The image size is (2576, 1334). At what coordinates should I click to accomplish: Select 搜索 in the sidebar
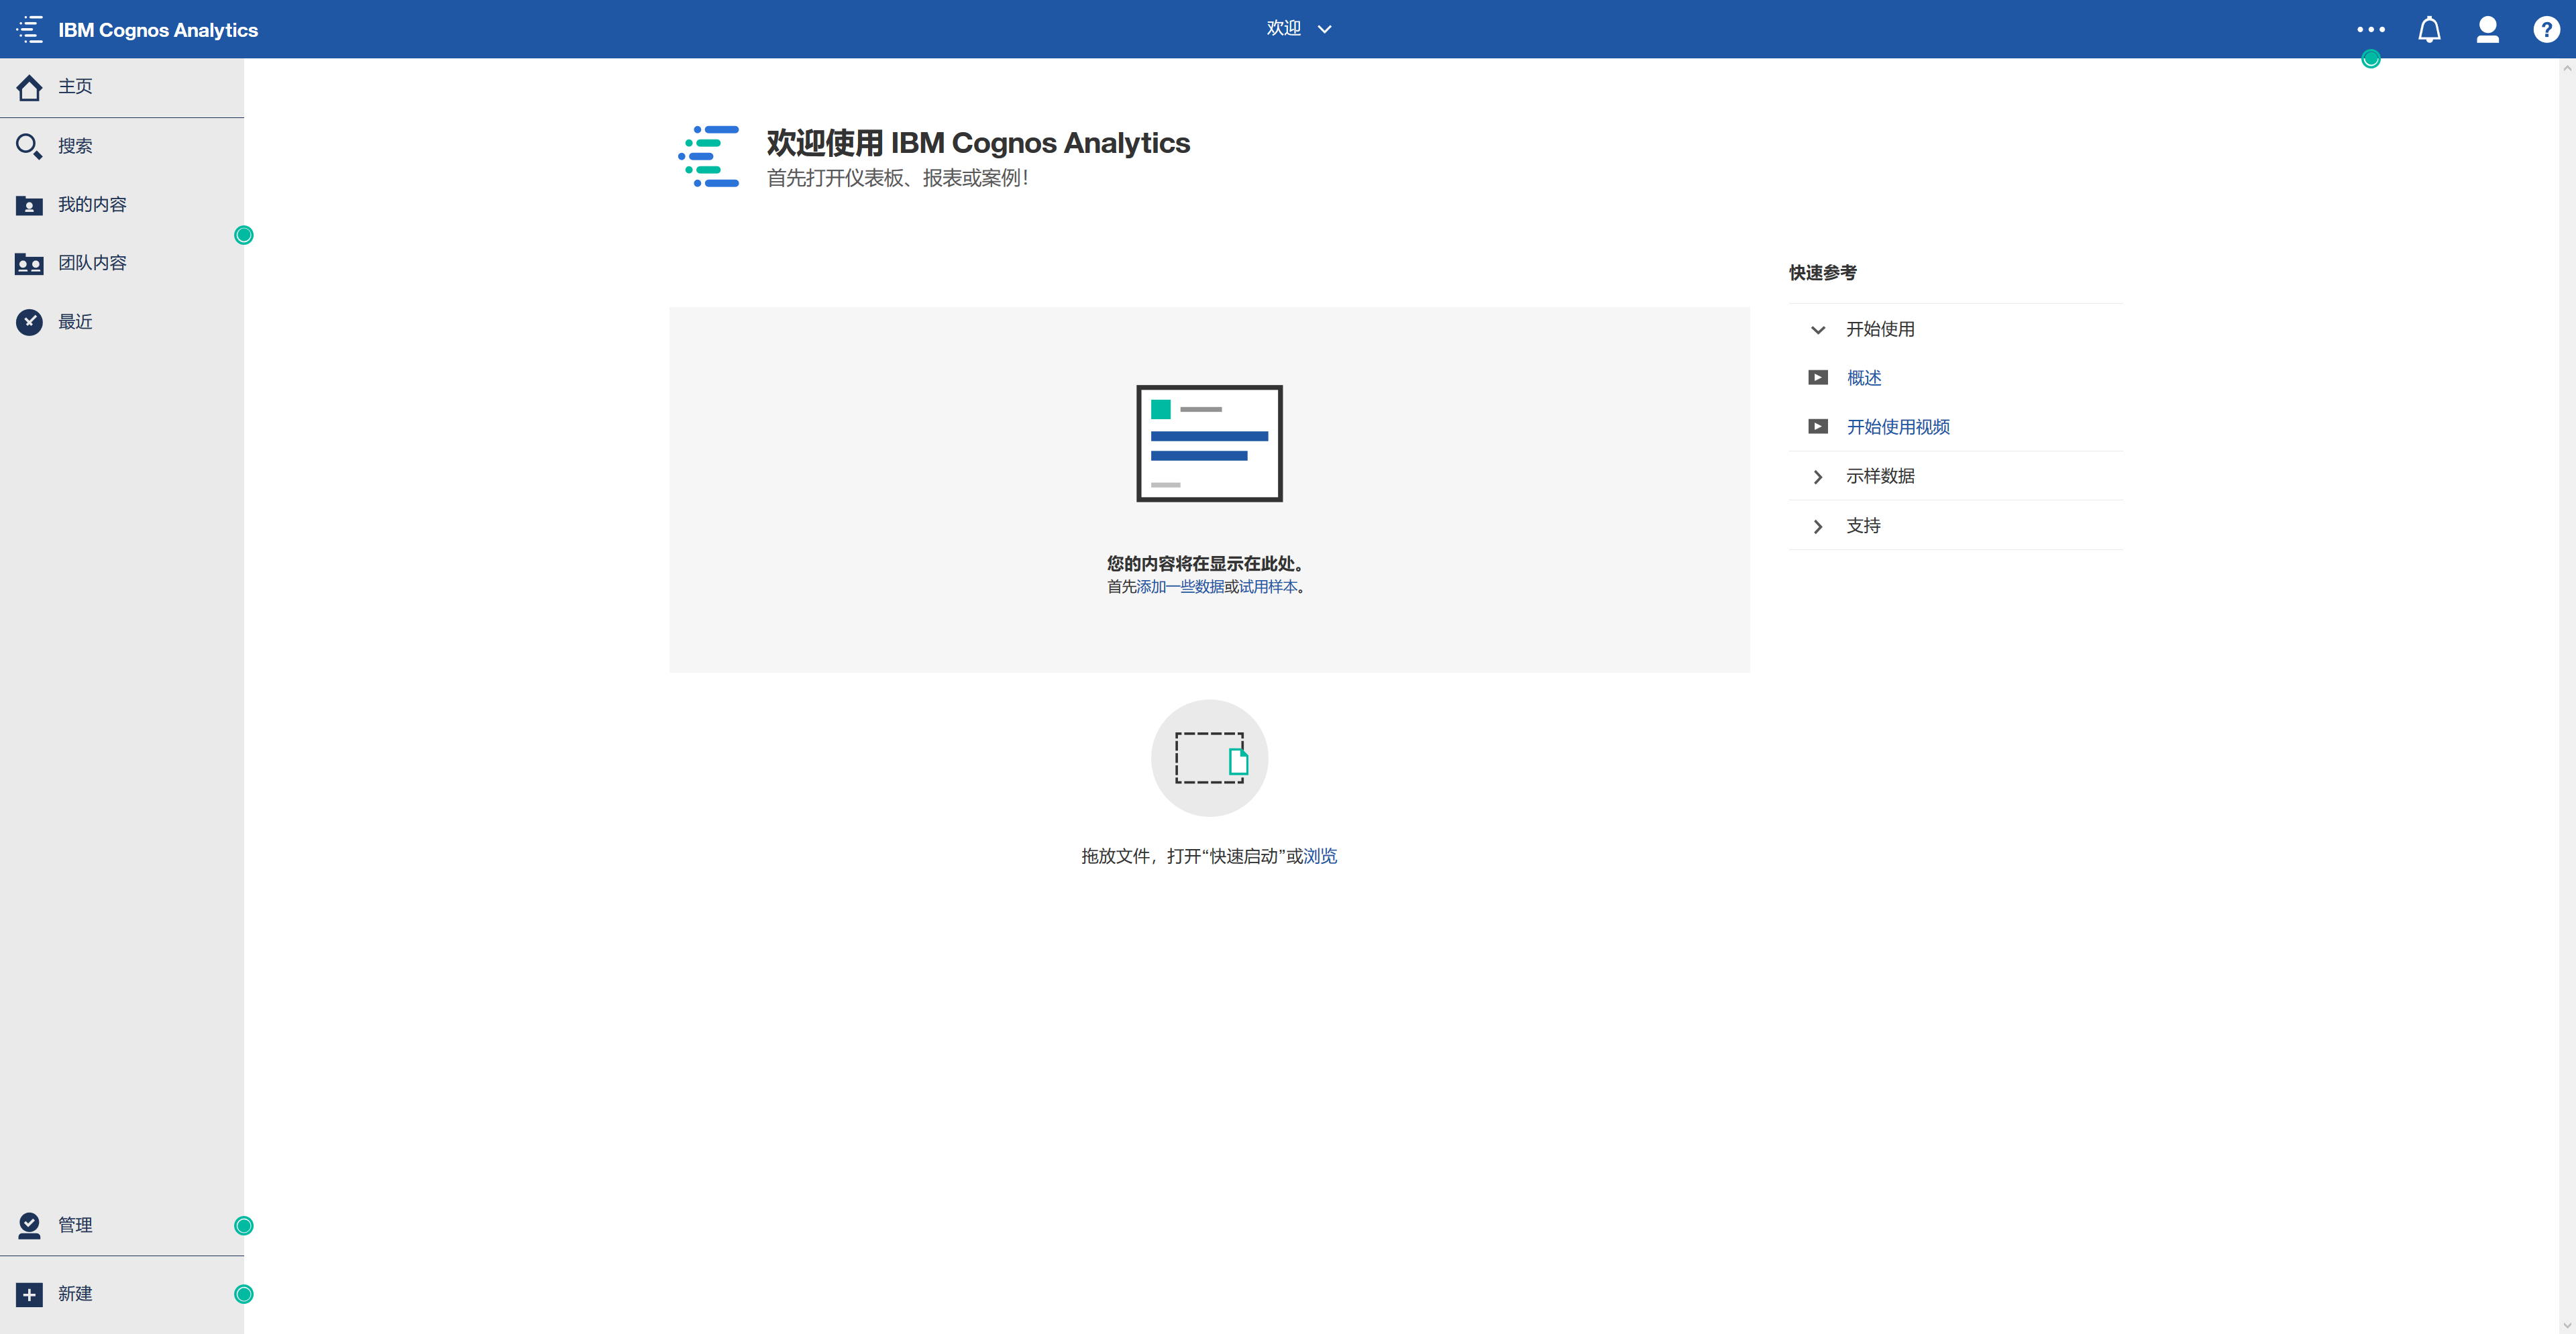[122, 146]
